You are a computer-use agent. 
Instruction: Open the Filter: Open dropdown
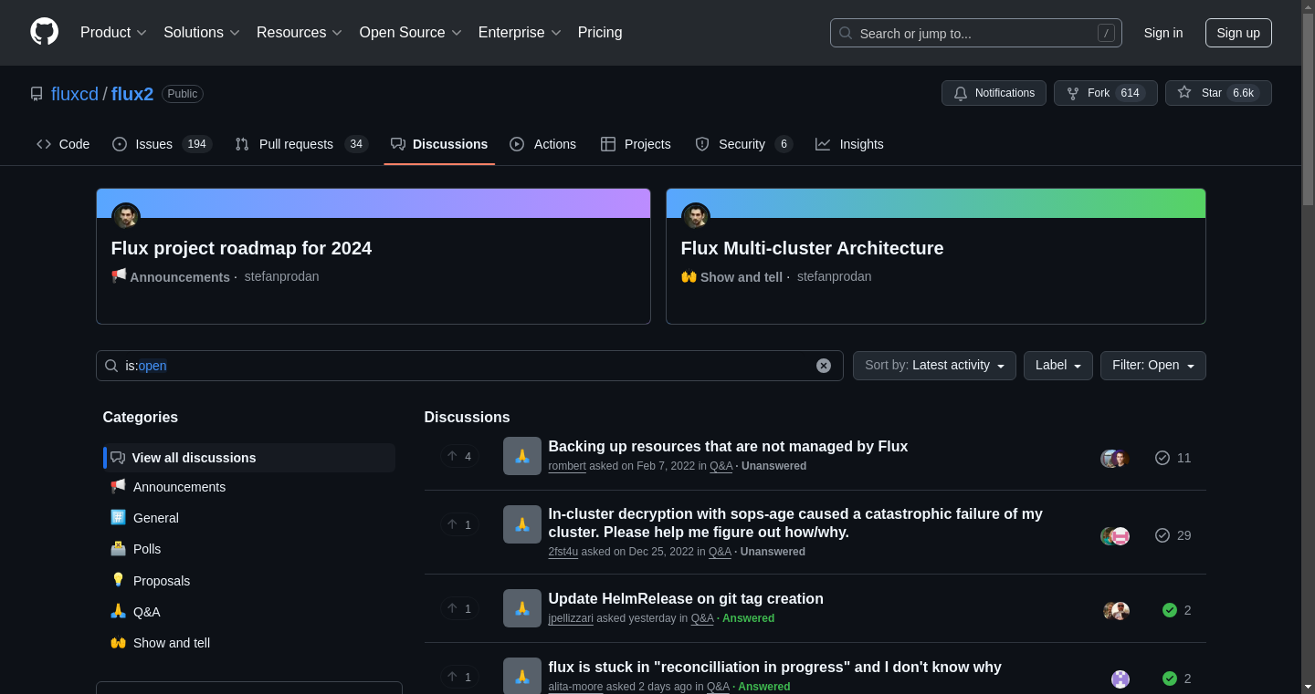[1152, 366]
